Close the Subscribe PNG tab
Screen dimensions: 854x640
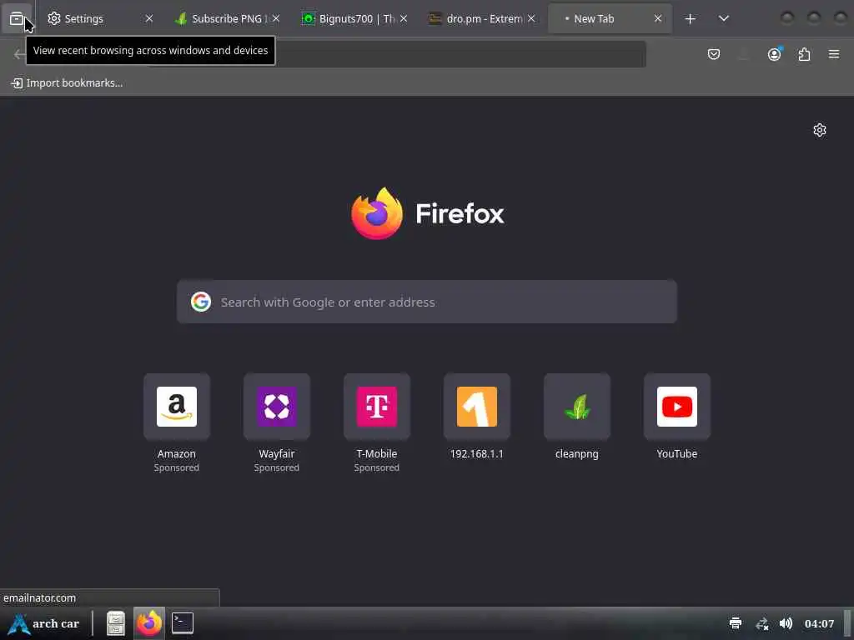[x=276, y=18]
